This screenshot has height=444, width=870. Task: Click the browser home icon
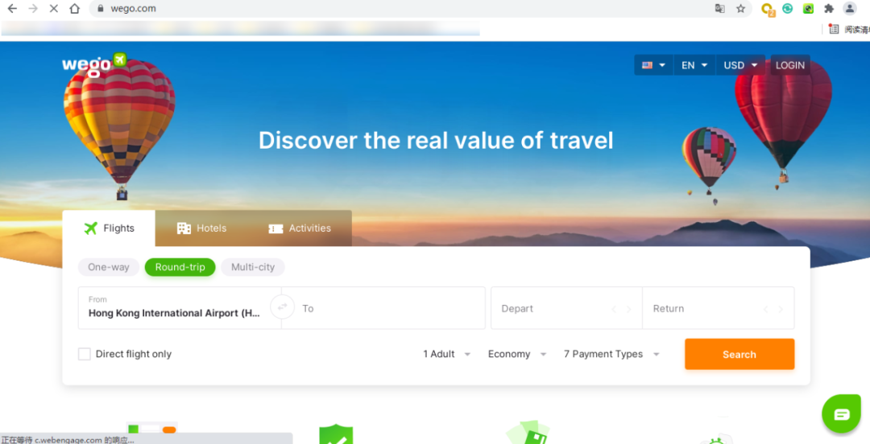[74, 8]
